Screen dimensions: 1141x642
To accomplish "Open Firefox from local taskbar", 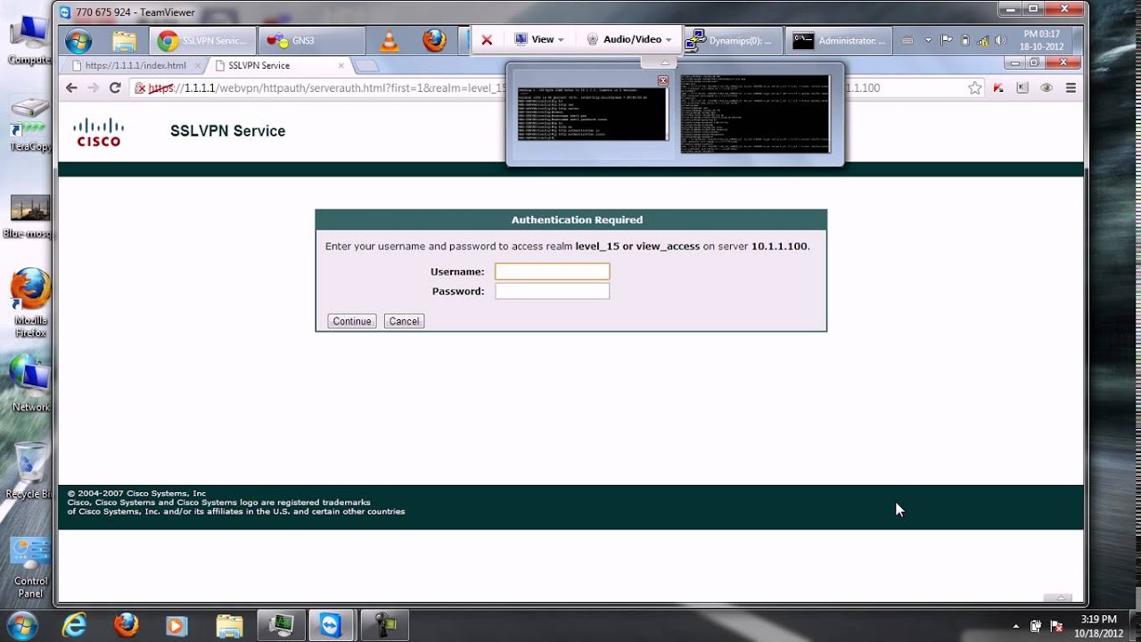I will click(x=126, y=626).
